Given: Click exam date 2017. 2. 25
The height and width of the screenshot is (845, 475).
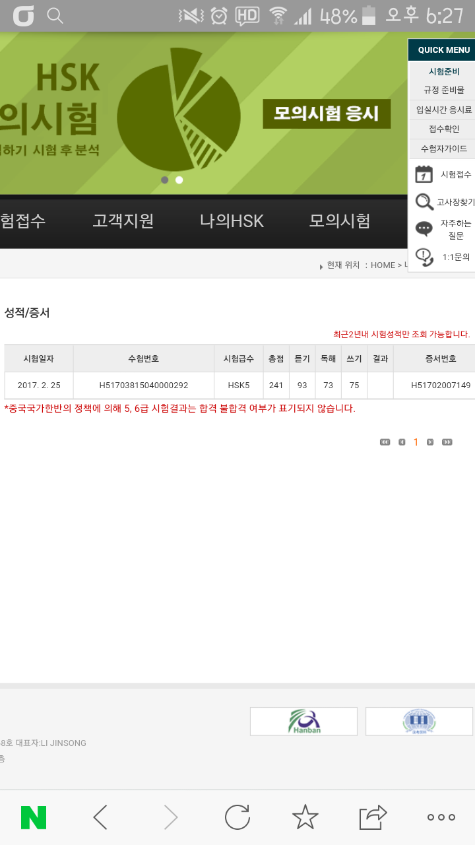Looking at the screenshot, I should point(39,386).
